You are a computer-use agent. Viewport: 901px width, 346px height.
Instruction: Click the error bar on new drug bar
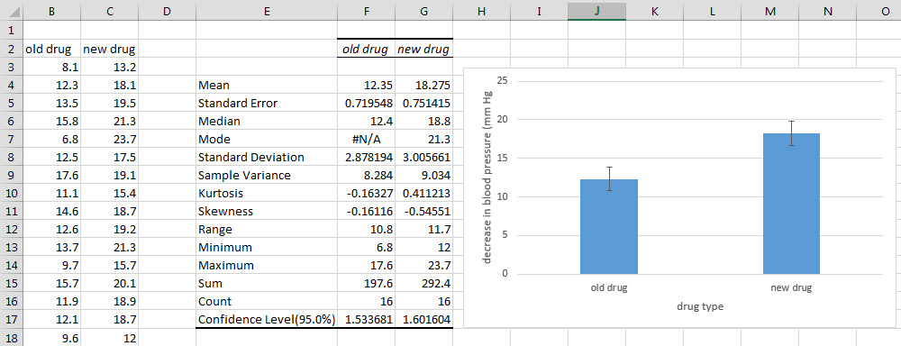791,133
